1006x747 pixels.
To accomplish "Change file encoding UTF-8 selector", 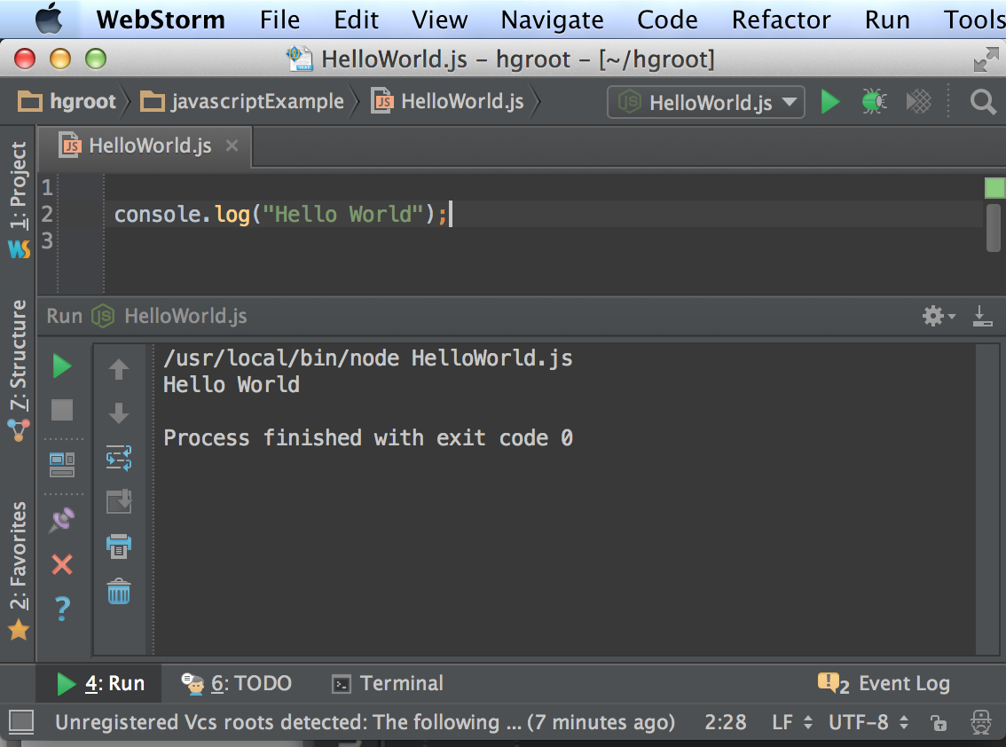I will coord(868,723).
